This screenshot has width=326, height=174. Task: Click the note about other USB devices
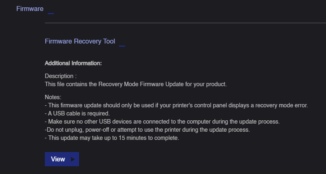tap(162, 122)
